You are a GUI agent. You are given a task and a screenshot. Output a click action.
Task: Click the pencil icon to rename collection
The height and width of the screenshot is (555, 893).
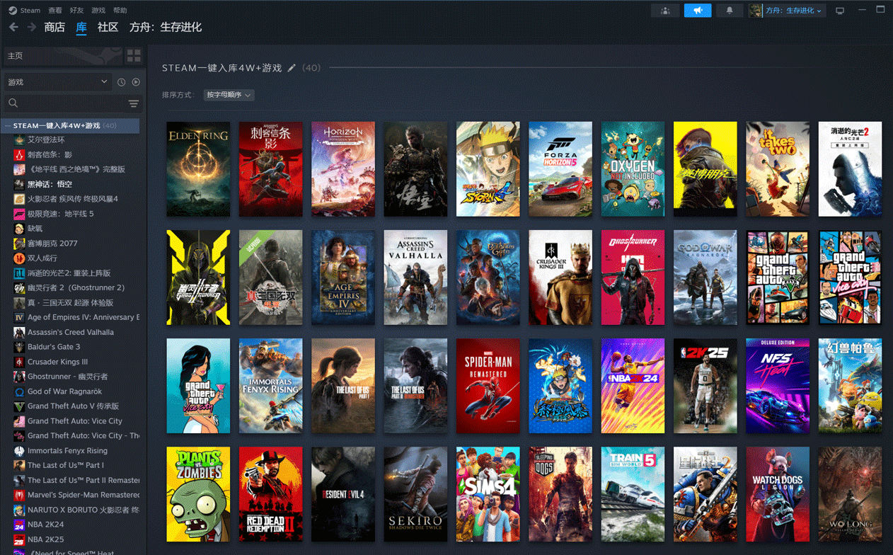pos(292,68)
